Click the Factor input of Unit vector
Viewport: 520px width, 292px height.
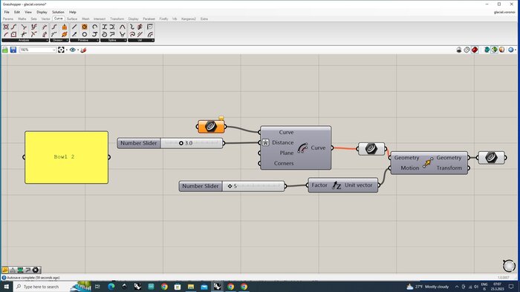coord(319,185)
